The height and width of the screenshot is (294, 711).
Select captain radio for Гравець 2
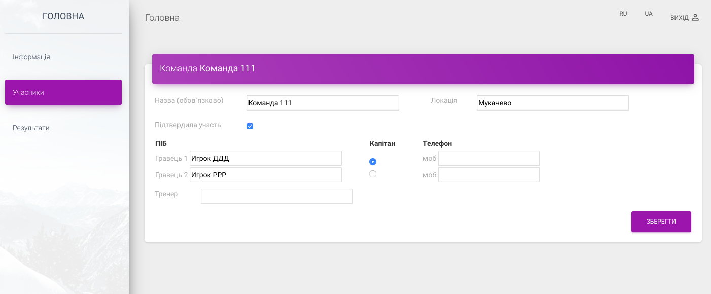(x=373, y=174)
